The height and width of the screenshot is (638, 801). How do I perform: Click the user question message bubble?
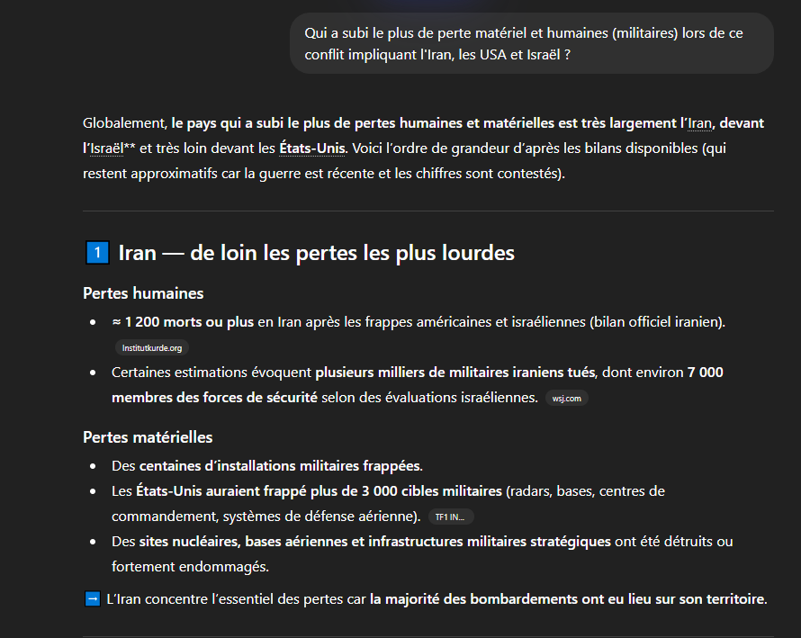531,43
